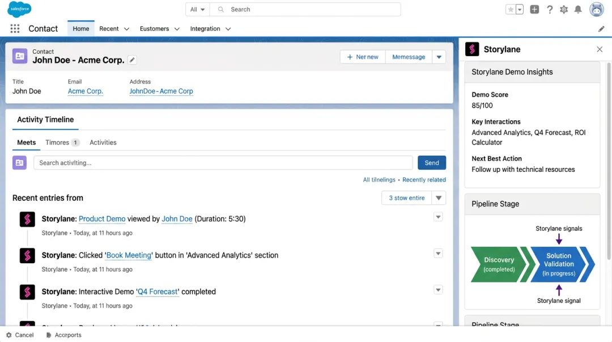Click the Contact record icon in header

(19, 56)
